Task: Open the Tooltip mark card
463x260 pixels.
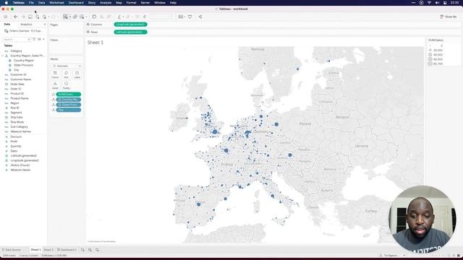Action: click(x=66, y=85)
